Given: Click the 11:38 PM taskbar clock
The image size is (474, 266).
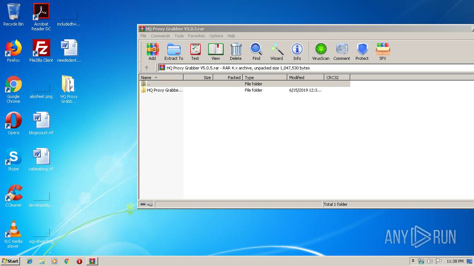Looking at the screenshot, I should pos(455,261).
